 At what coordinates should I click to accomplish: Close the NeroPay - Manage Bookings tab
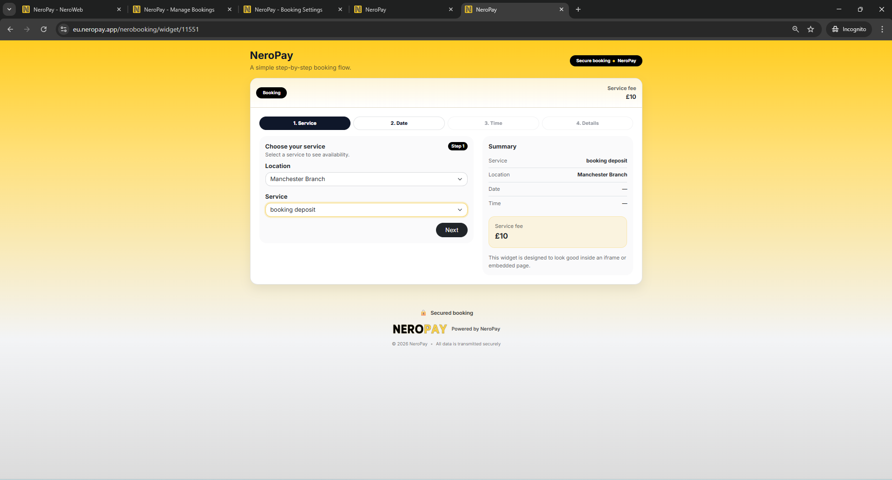coord(230,9)
